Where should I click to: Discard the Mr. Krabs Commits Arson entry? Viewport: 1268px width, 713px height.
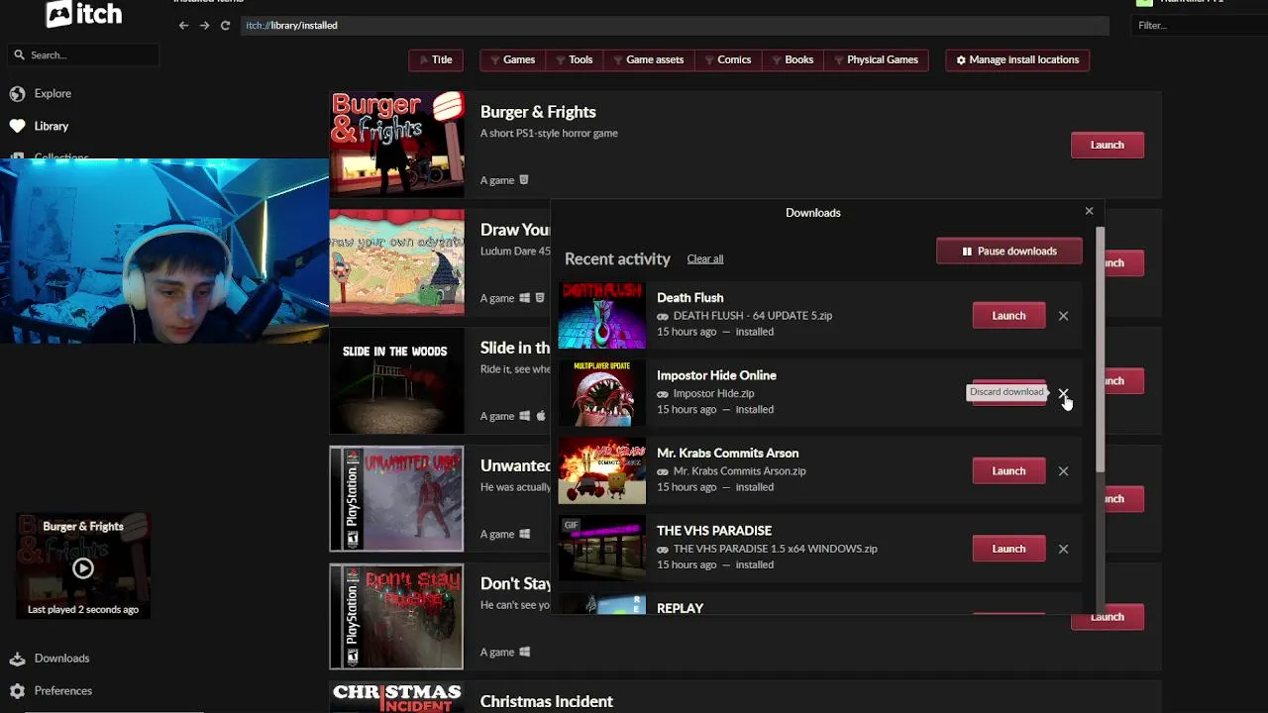pyautogui.click(x=1063, y=471)
